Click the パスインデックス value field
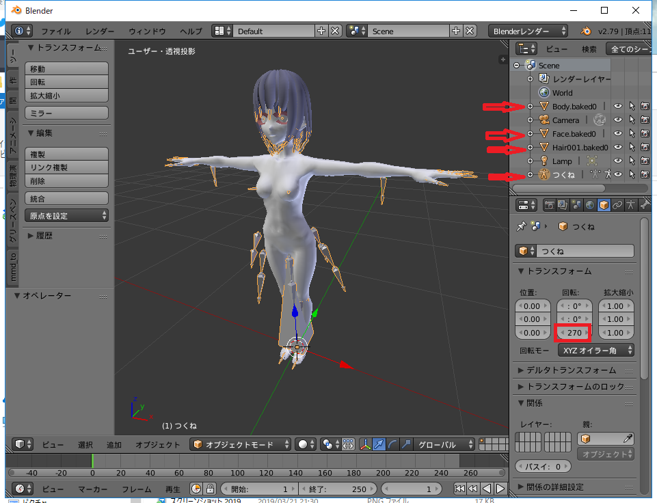 point(543,466)
